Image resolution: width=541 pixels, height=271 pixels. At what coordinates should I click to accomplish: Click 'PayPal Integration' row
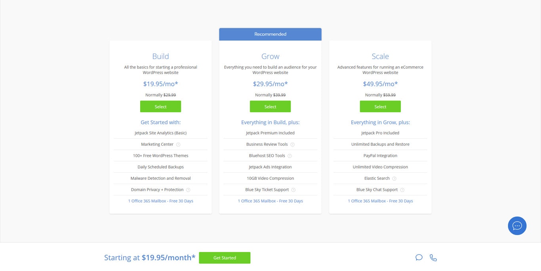click(x=380, y=156)
